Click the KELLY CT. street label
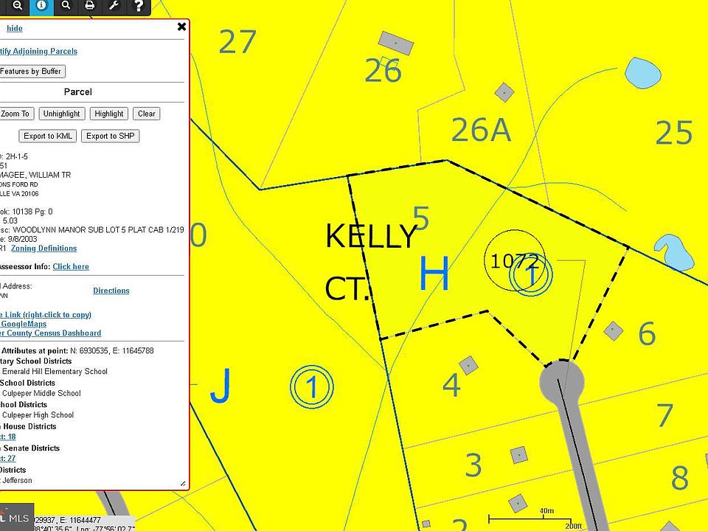Screen dimensions: 708x531 pyautogui.click(x=370, y=262)
